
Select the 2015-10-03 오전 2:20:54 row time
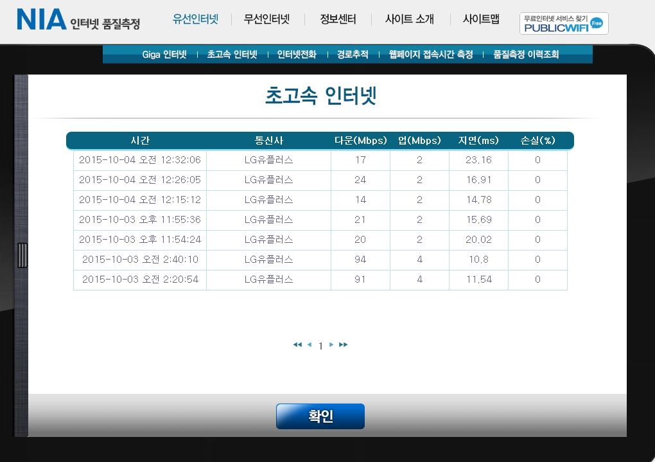click(x=140, y=280)
